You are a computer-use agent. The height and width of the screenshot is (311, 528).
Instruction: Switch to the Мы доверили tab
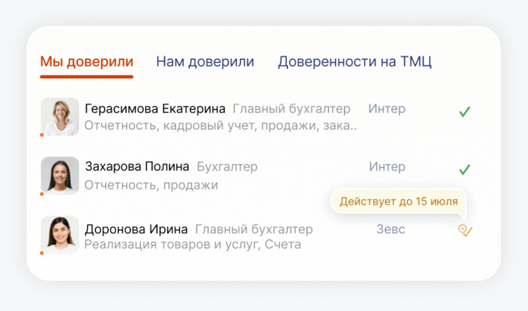tap(87, 62)
